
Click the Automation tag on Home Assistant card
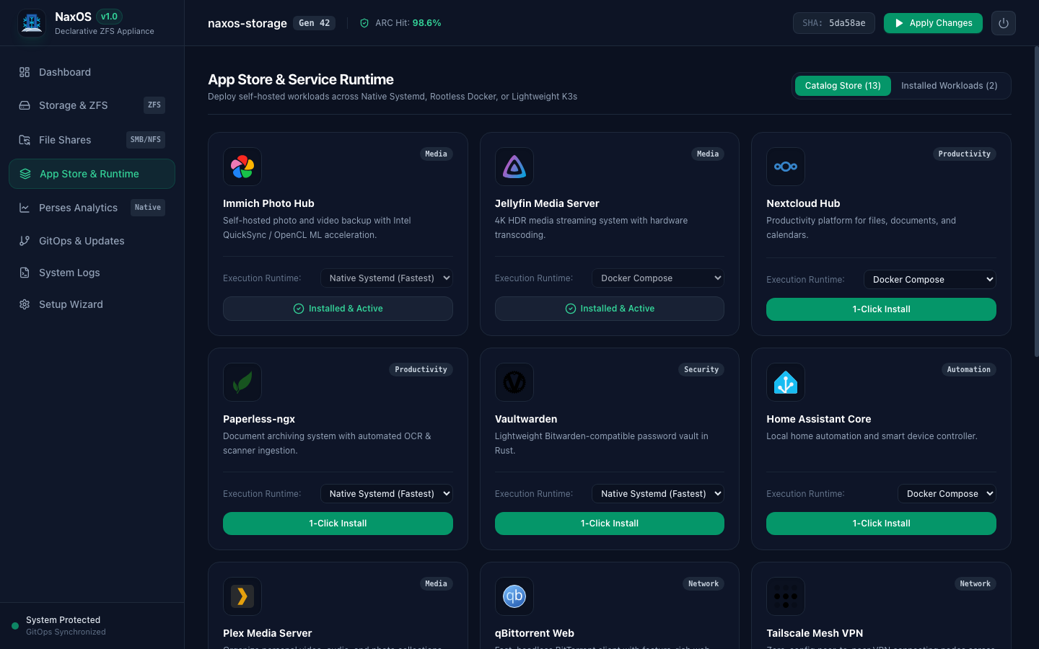[x=969, y=369]
